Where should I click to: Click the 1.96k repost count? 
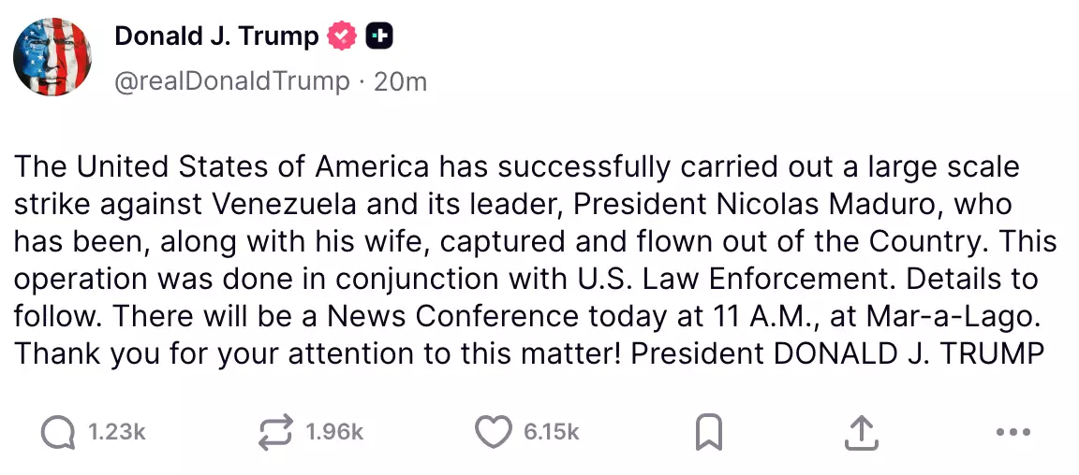tap(334, 432)
